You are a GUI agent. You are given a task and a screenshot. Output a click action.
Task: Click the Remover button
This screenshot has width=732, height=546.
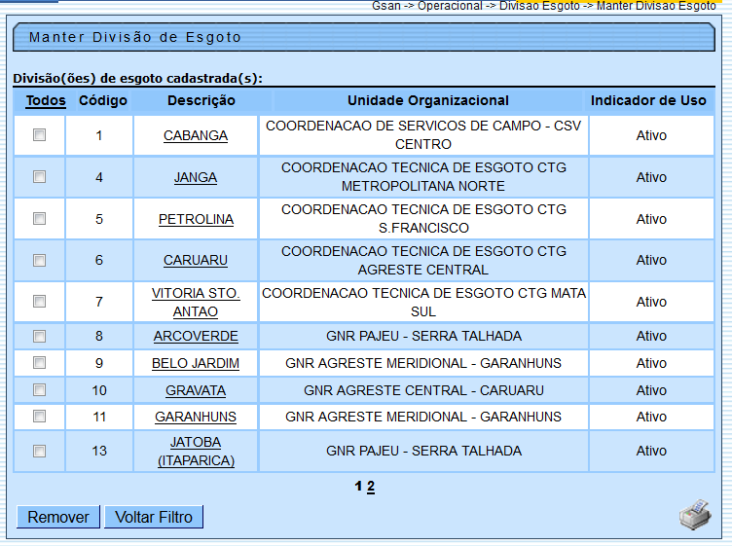click(x=58, y=517)
